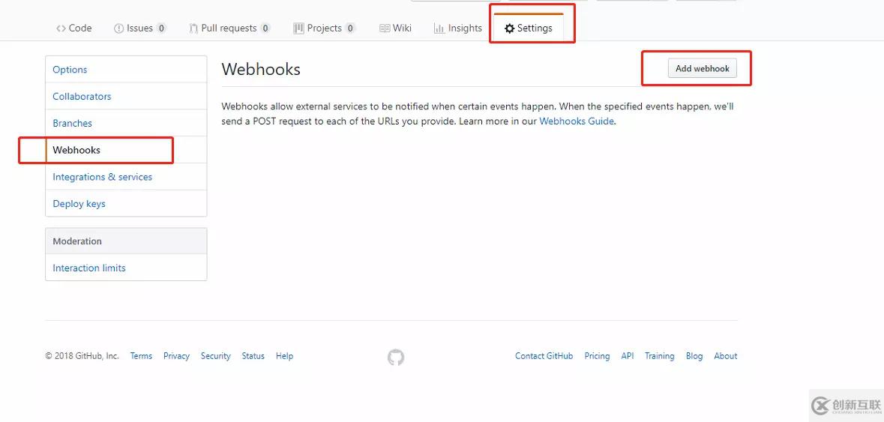This screenshot has height=422, width=884.
Task: Open the Terms link in footer
Action: pyautogui.click(x=141, y=356)
